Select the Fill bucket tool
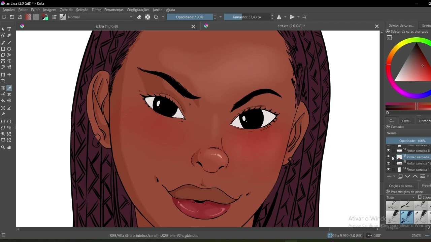The image size is (431, 242). 3,100
